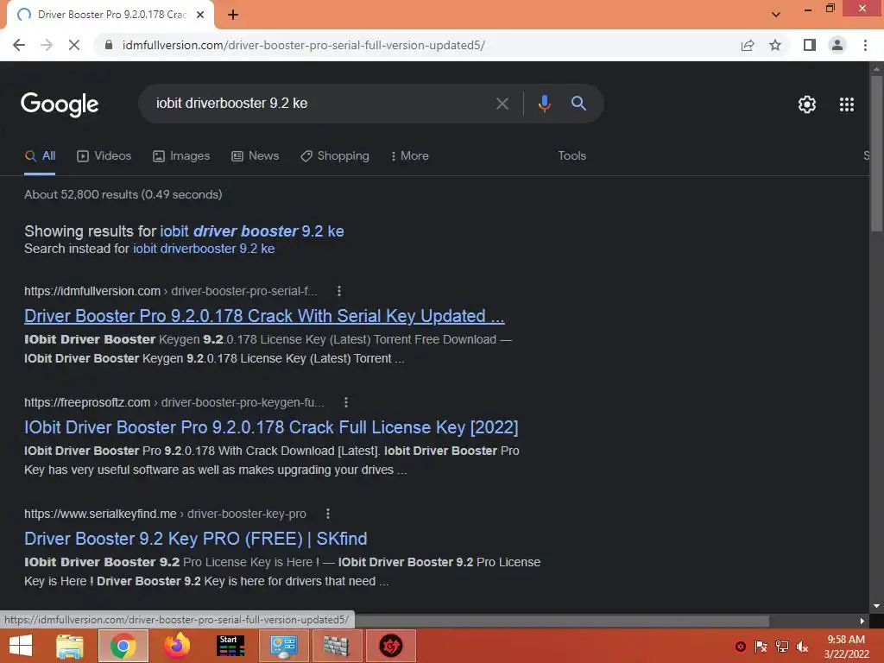Open options menu for idmfullversion.com result

(x=338, y=291)
